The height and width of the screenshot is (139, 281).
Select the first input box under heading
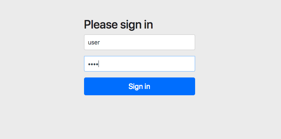[140, 42]
